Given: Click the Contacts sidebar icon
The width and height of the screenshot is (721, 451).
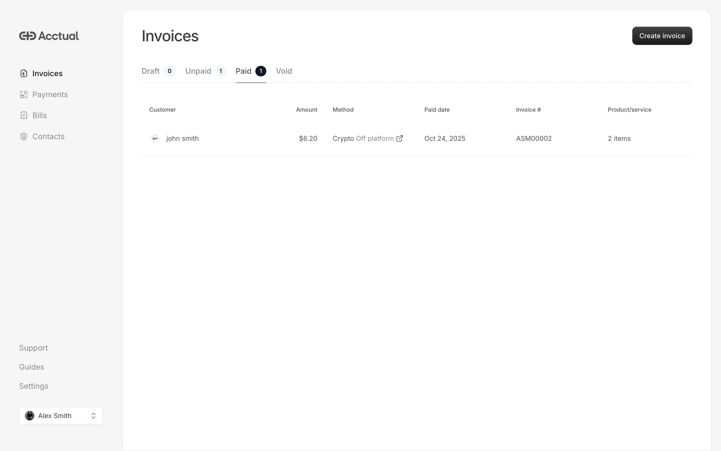Looking at the screenshot, I should tap(24, 136).
